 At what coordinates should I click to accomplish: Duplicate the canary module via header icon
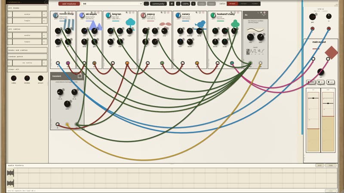[197, 13]
